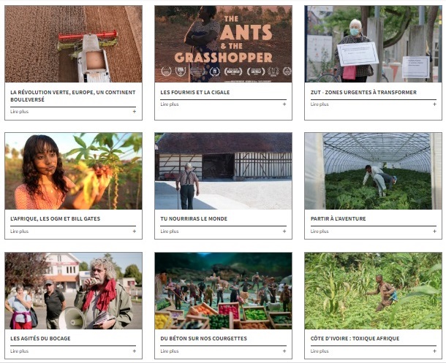Click plus icon on Côte d'Ivoire card
The width and height of the screenshot is (446, 363).
434,351
